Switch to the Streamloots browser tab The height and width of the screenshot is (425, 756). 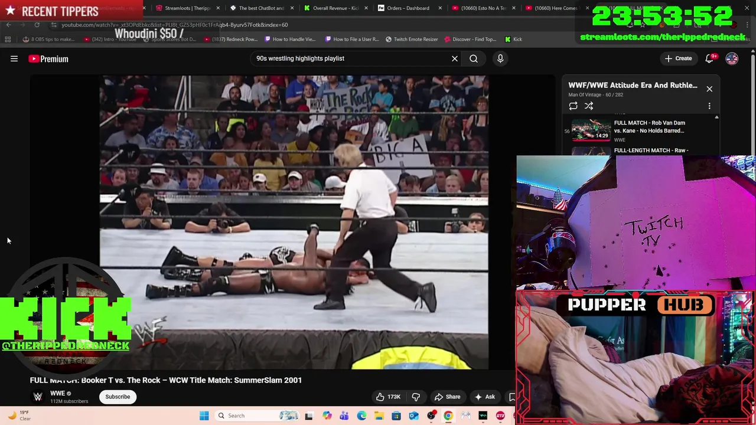pyautogui.click(x=187, y=8)
